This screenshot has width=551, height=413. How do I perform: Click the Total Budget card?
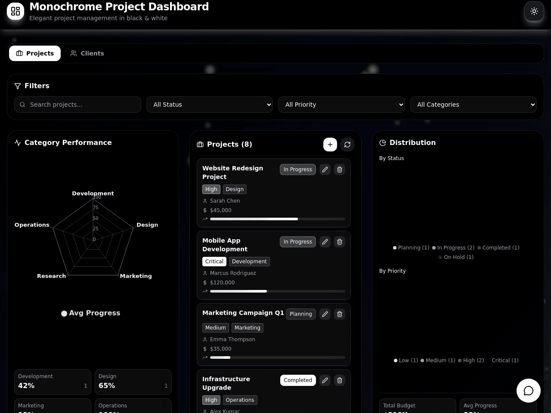click(x=418, y=406)
